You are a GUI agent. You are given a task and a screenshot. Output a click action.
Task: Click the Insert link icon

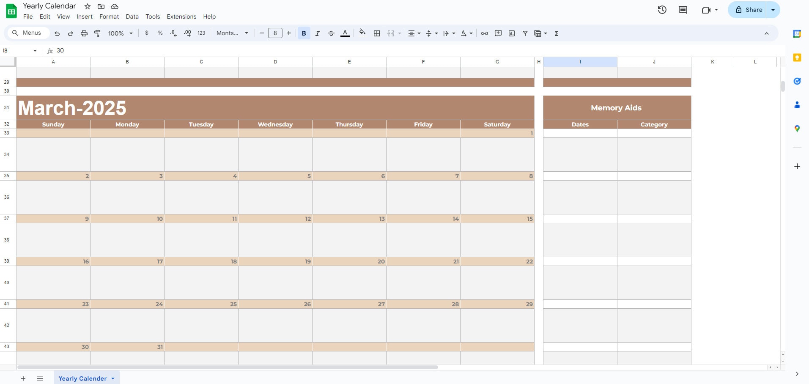coord(485,33)
